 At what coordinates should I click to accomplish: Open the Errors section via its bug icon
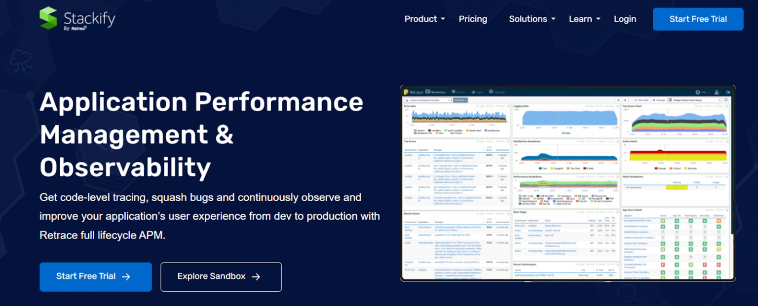click(453, 92)
